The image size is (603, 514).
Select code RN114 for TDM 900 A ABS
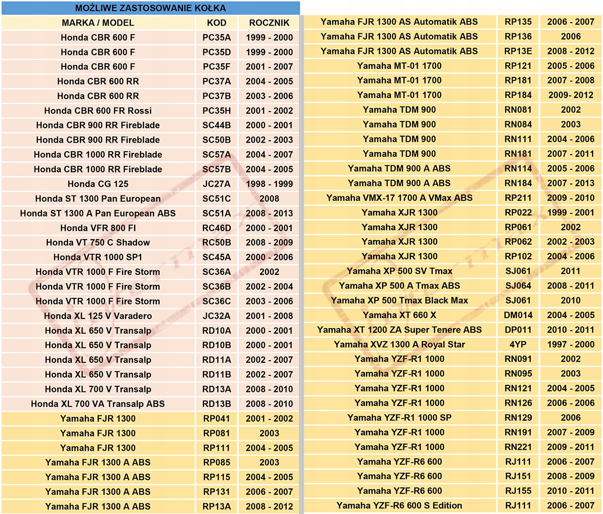[518, 168]
